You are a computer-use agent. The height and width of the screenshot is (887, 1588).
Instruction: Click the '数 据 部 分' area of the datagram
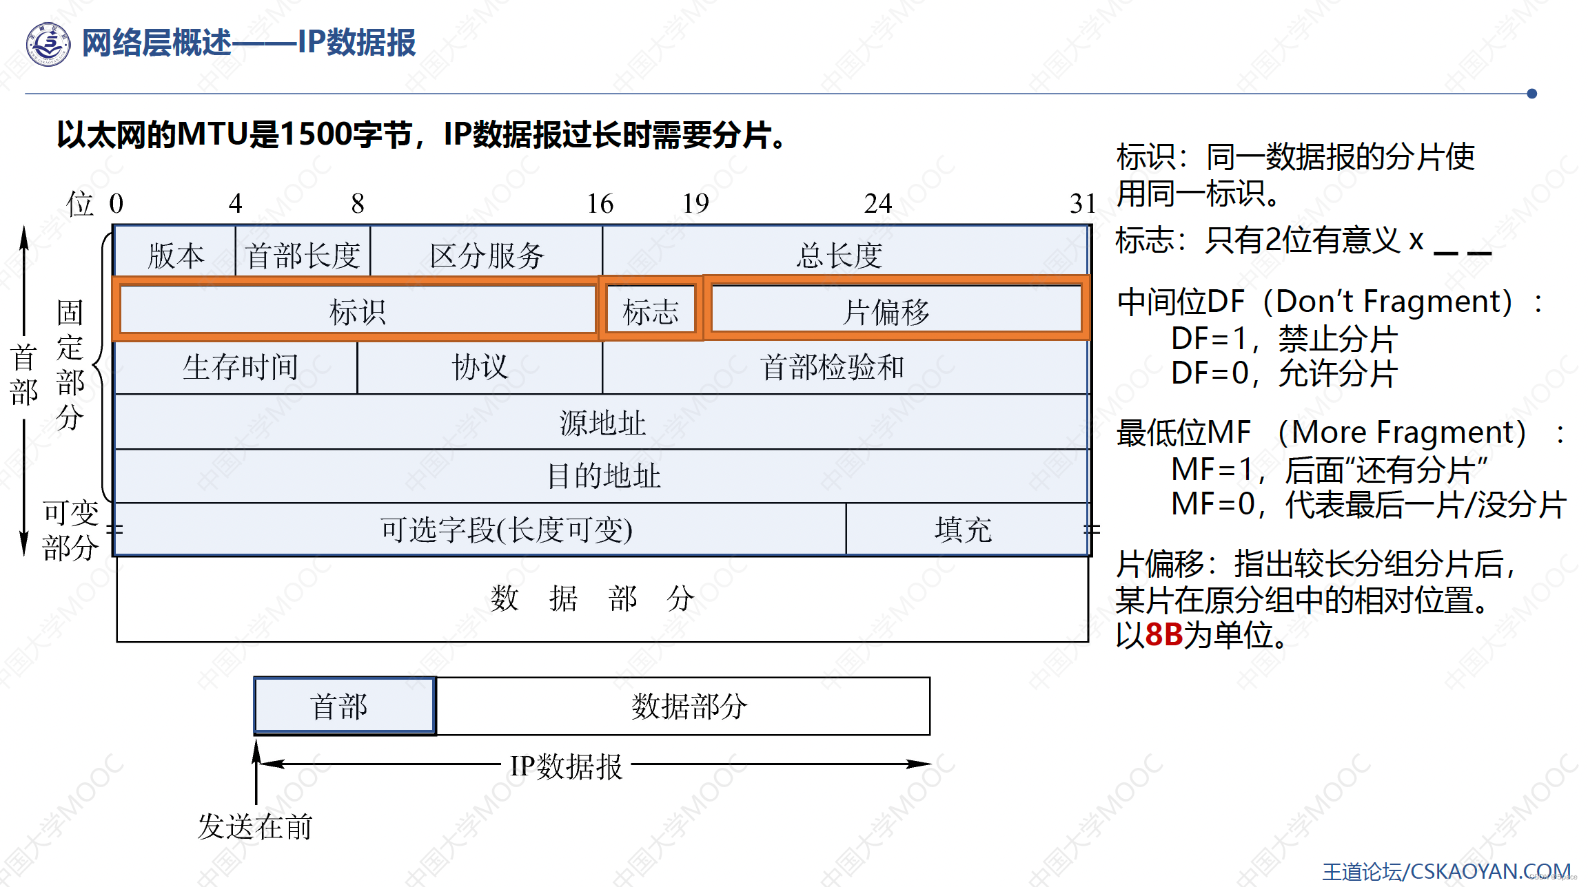(602, 599)
